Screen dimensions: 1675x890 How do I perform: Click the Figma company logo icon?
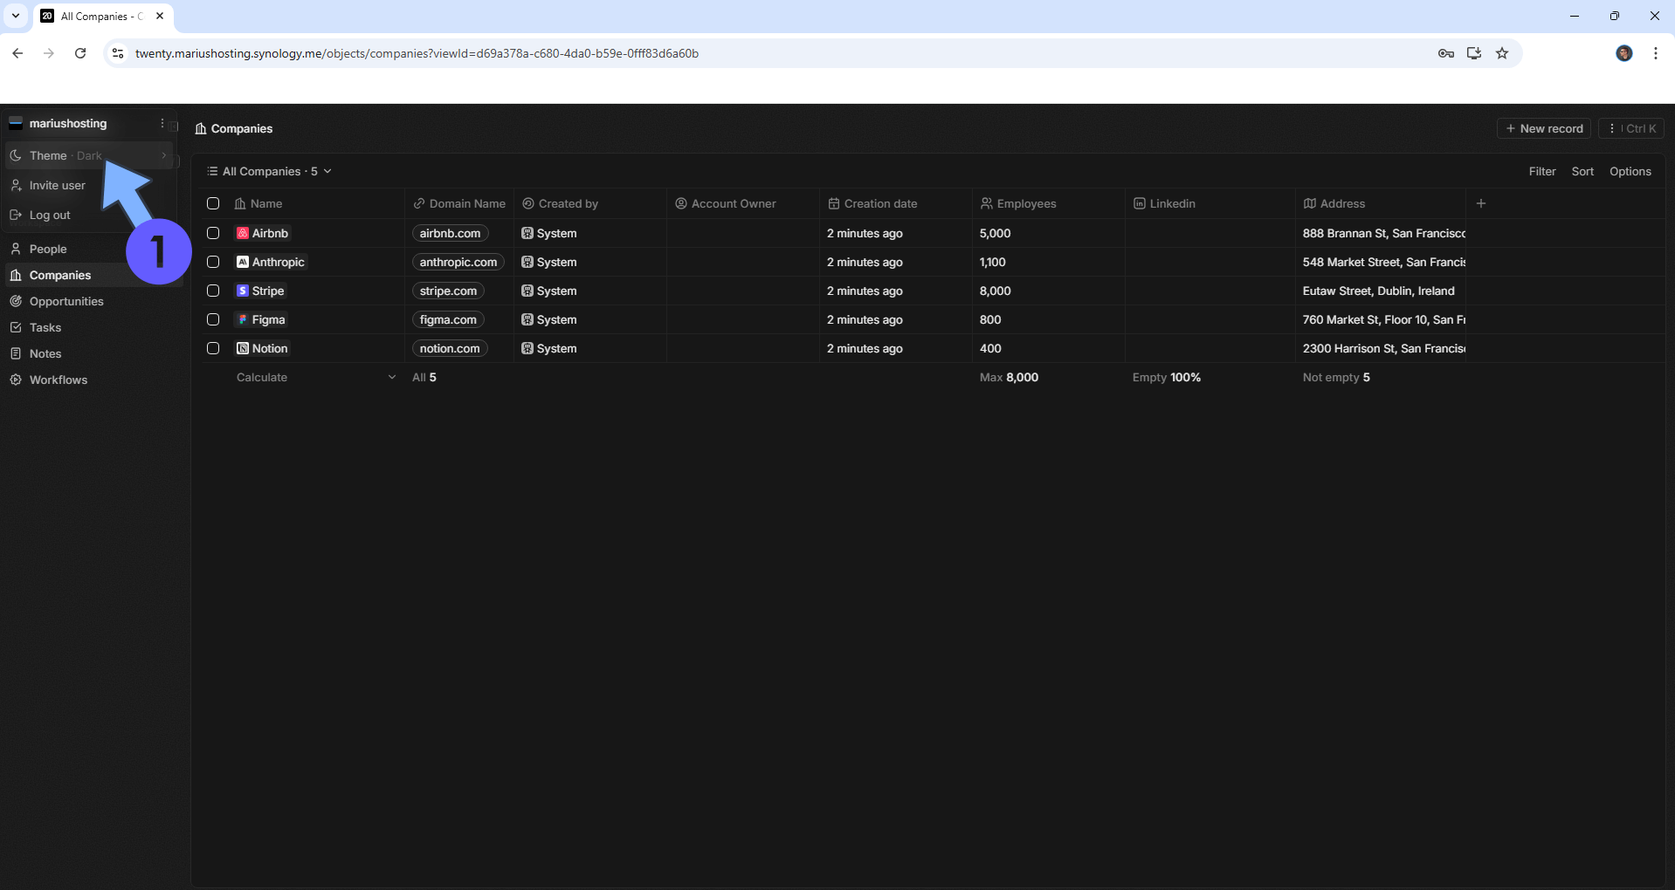point(243,319)
